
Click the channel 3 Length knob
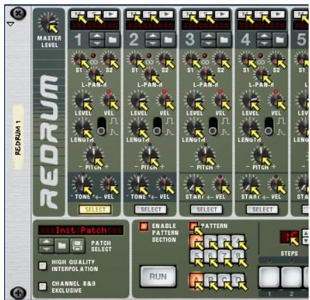click(x=195, y=127)
